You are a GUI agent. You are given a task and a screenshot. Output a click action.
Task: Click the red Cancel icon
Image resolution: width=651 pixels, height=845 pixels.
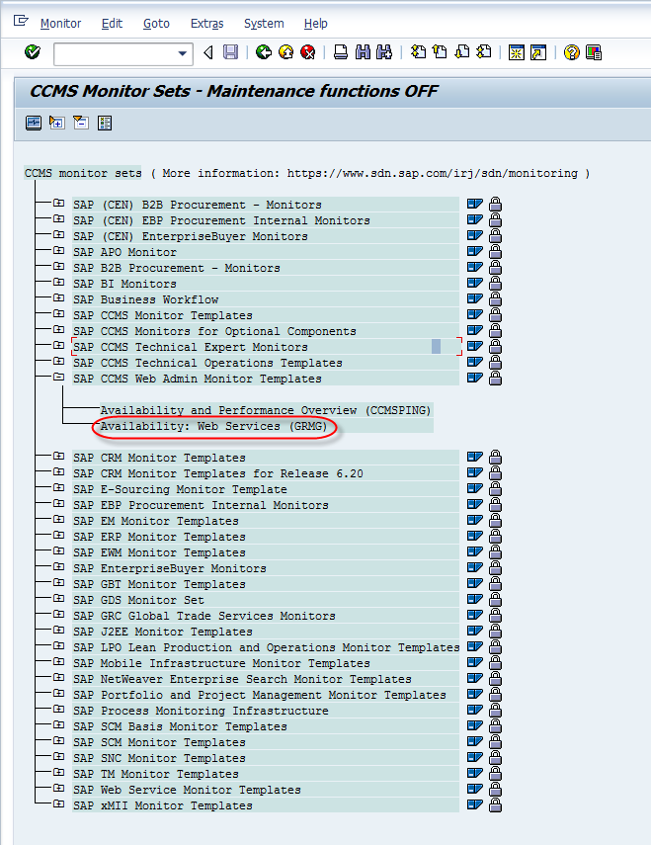click(x=308, y=52)
